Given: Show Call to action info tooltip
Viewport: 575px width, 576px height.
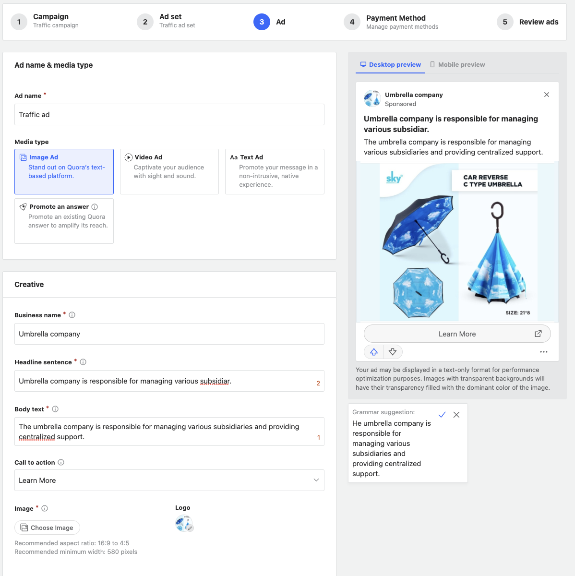Looking at the screenshot, I should (61, 462).
